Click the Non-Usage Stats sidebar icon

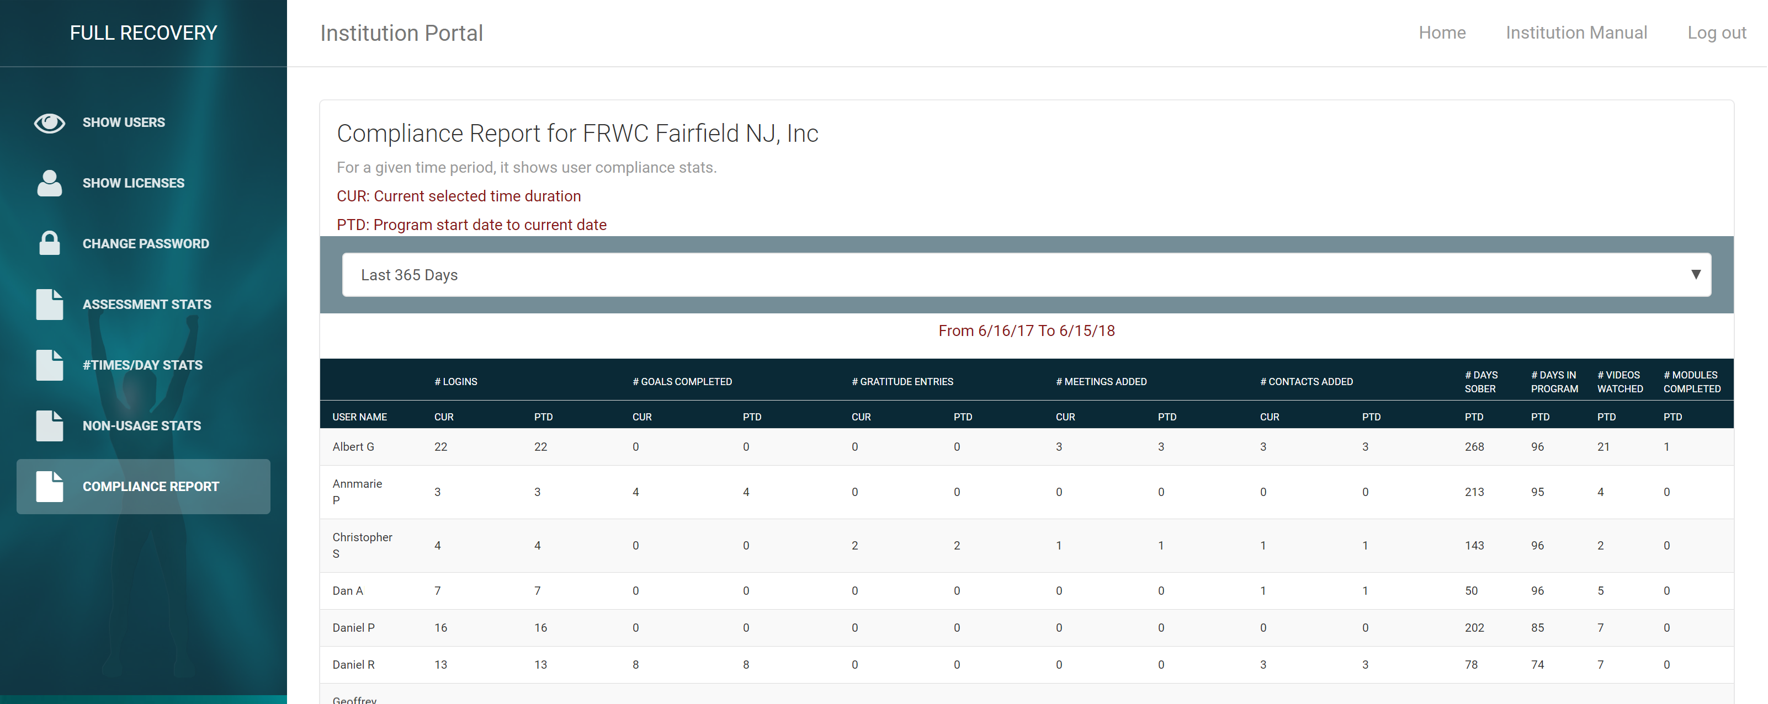(52, 426)
